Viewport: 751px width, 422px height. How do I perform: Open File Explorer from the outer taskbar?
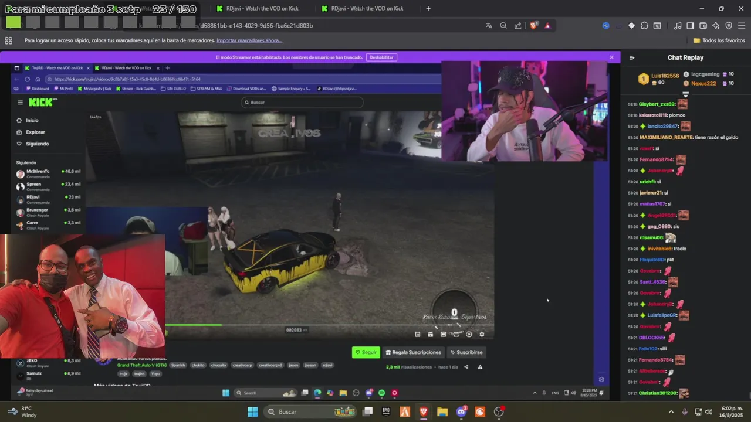pos(442,411)
